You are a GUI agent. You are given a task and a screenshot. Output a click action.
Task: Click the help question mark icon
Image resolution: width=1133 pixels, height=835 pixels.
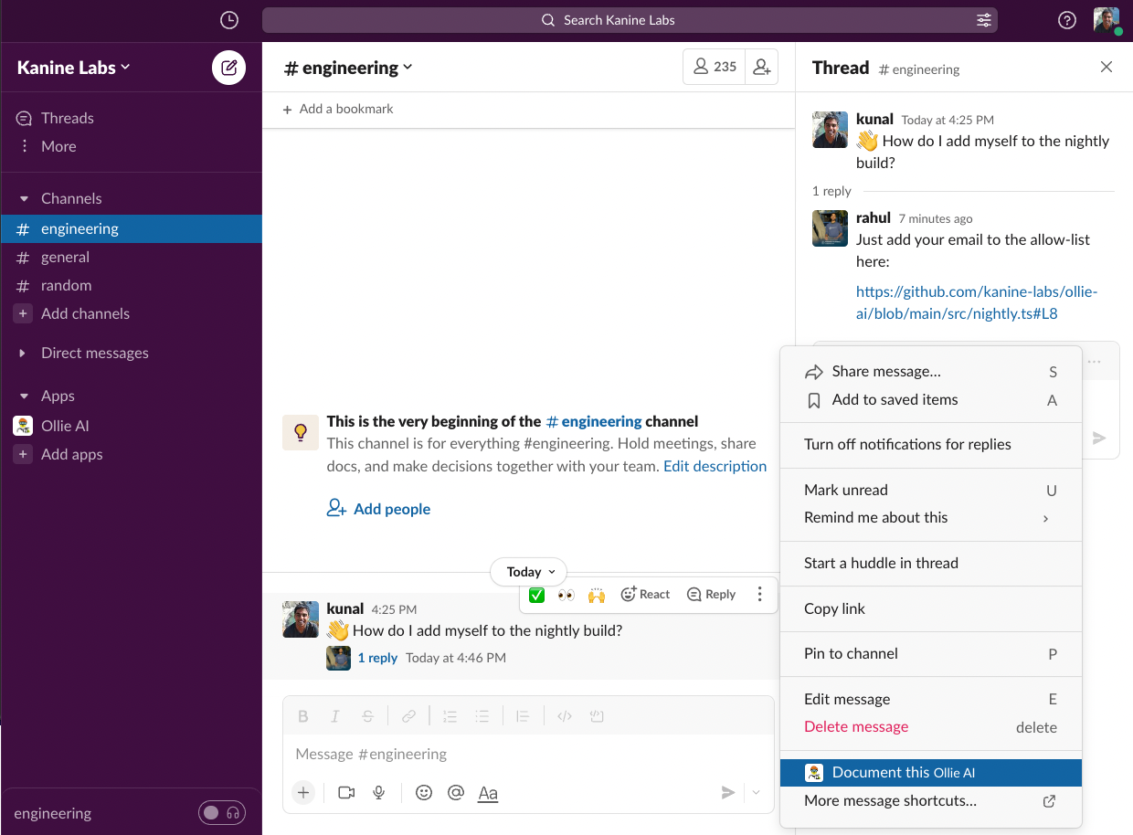(x=1066, y=20)
